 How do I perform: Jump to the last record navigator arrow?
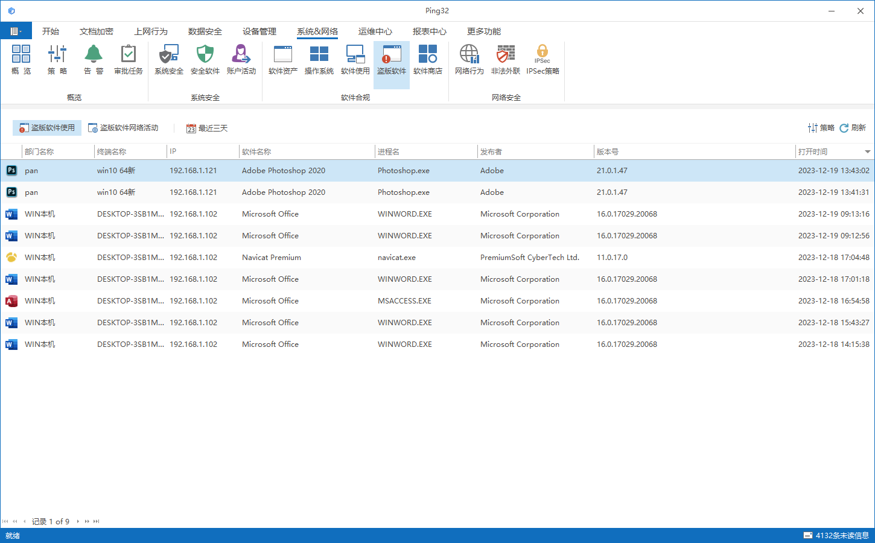coord(96,521)
